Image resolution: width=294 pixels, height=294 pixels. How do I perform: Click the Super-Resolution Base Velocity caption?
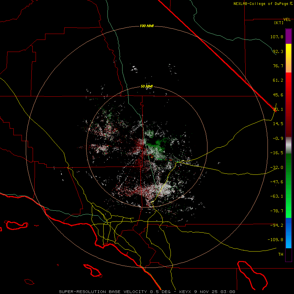click(147, 292)
